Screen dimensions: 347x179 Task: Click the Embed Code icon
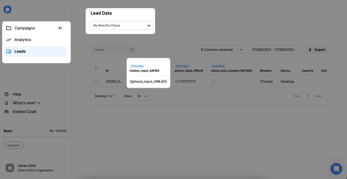(6, 111)
